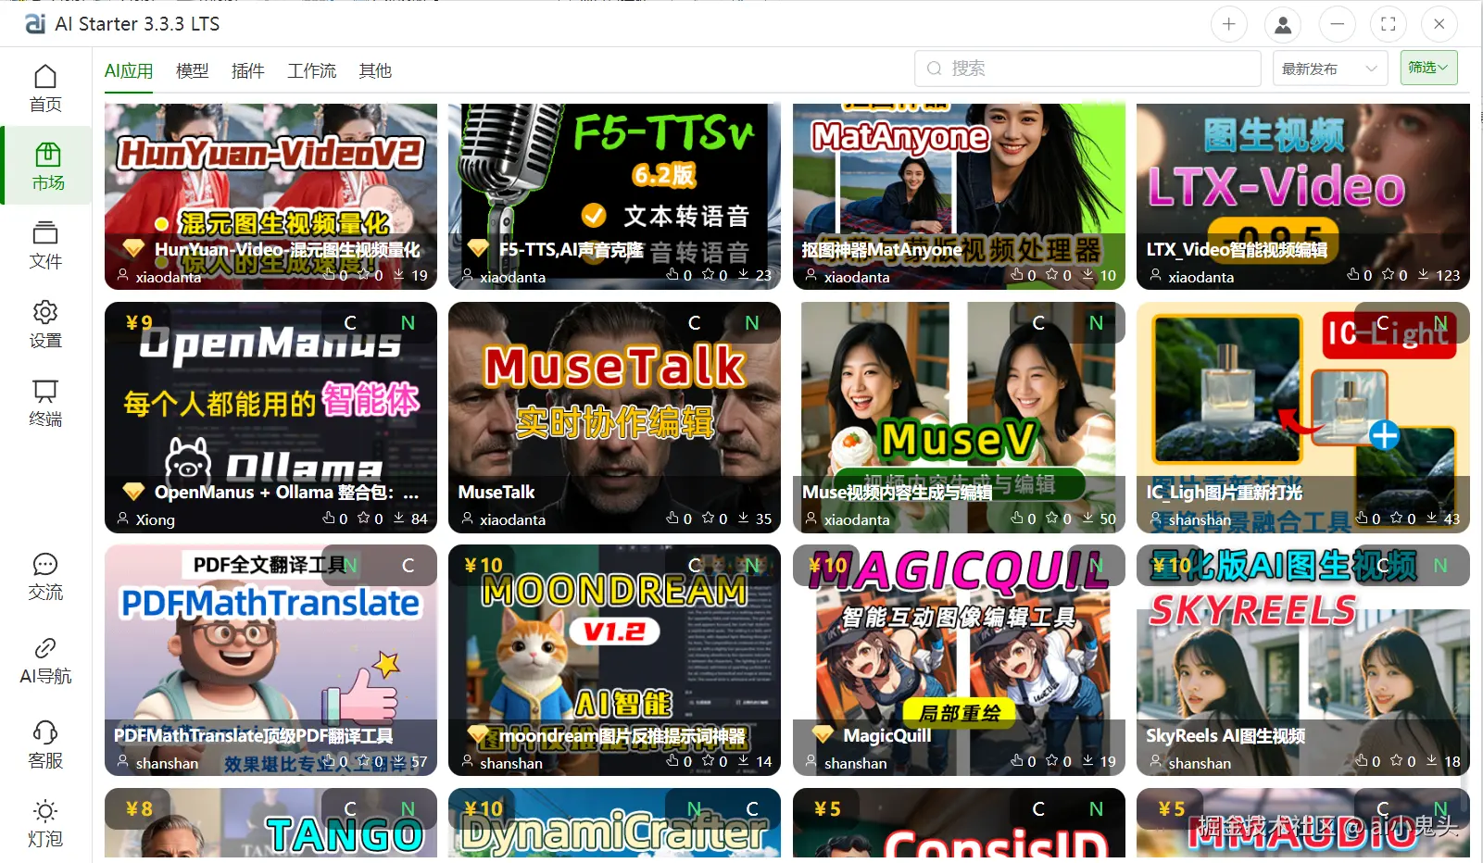
Task: Click the plus button in title bar
Action: tap(1228, 24)
